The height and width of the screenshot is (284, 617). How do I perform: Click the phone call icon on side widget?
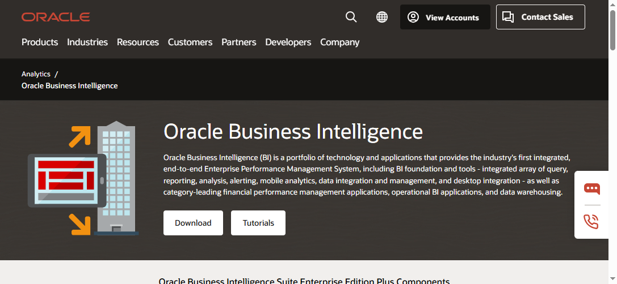591,221
